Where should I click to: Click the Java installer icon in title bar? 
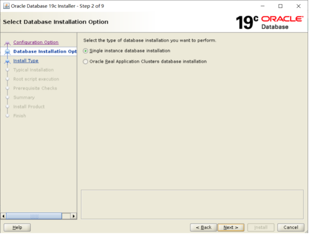(6, 6)
